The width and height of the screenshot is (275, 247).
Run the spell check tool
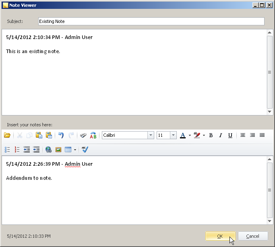pos(85,150)
